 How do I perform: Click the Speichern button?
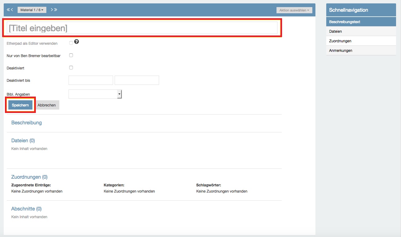20,105
